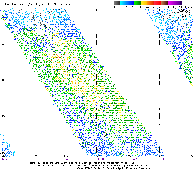Click the -100 longitude axis label
This screenshot has height=170, width=193.
(128, 156)
